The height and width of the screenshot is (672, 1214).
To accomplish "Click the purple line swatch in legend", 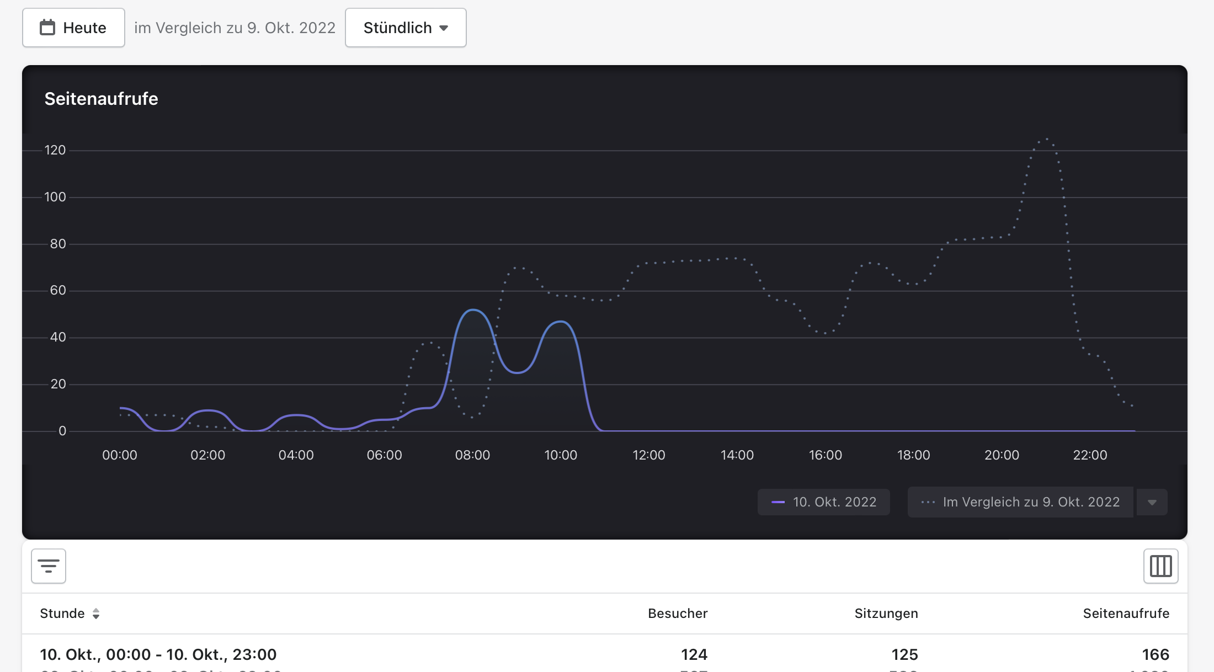I will [x=778, y=502].
